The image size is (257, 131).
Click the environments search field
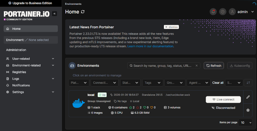[x=162, y=66]
